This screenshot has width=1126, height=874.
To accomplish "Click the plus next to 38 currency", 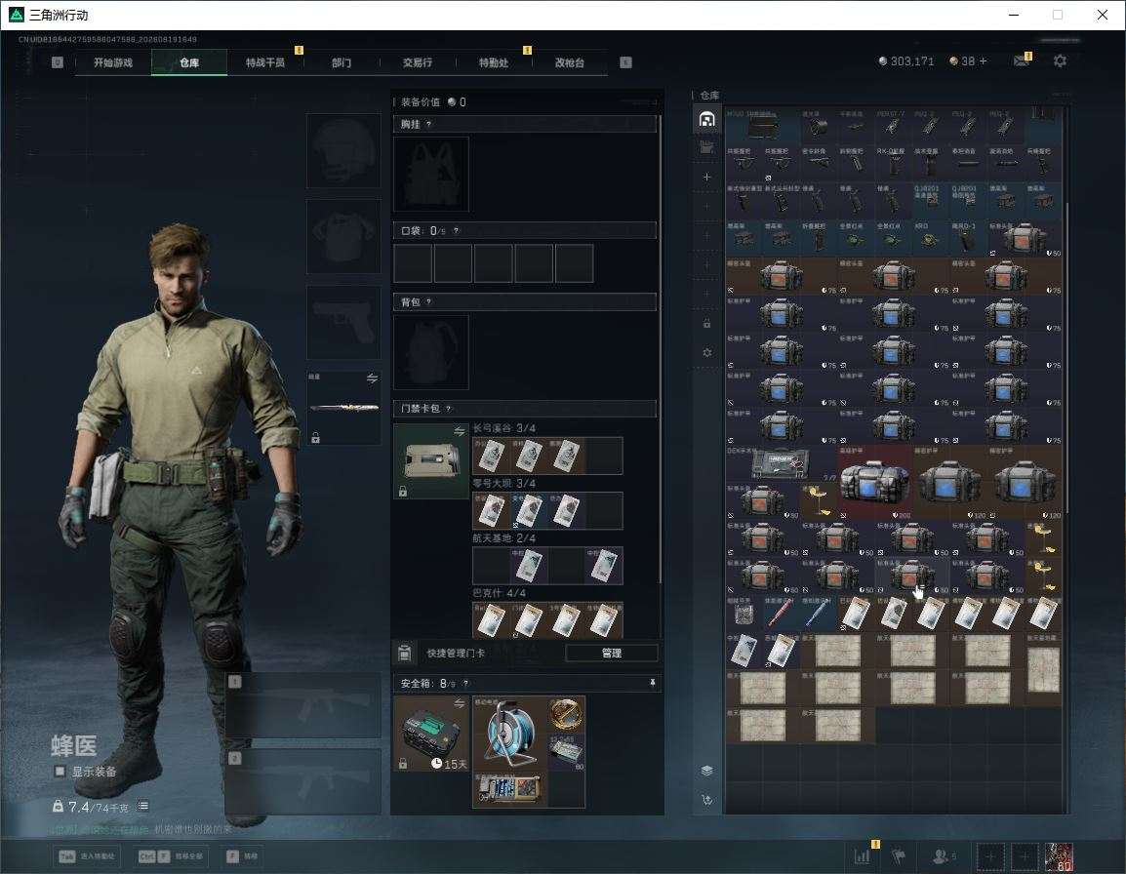I will [x=984, y=61].
